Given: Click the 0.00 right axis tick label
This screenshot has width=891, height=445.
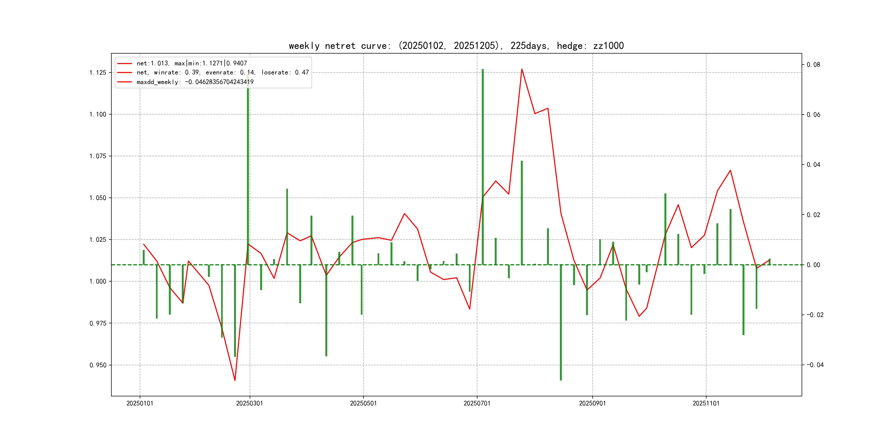Looking at the screenshot, I should point(813,265).
